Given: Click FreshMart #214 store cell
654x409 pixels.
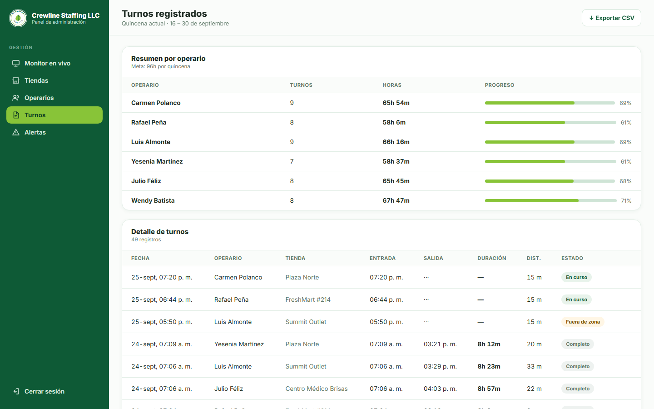Looking at the screenshot, I should [x=308, y=299].
